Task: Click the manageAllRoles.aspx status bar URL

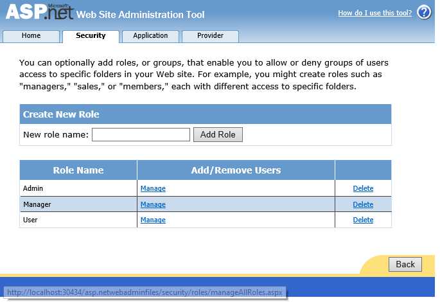Action: click(145, 292)
